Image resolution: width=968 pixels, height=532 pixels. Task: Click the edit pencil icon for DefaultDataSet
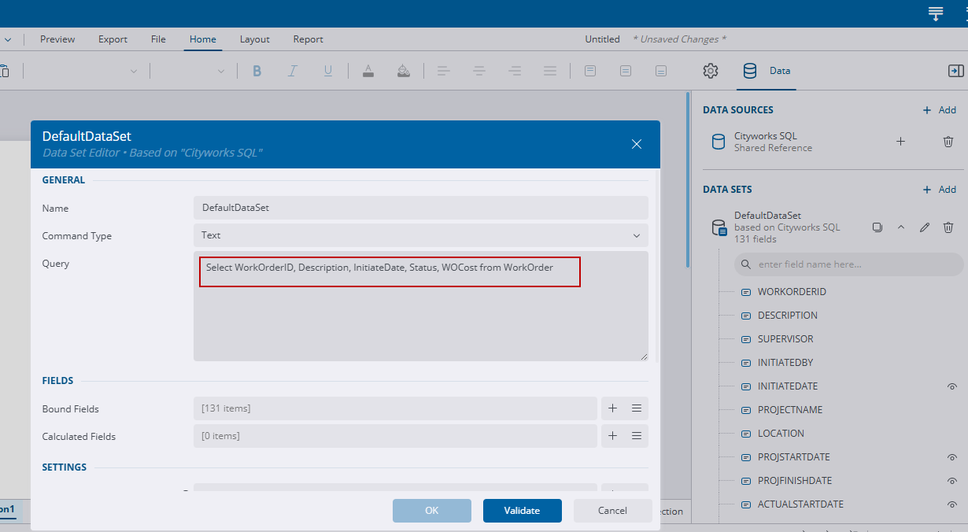coord(925,227)
